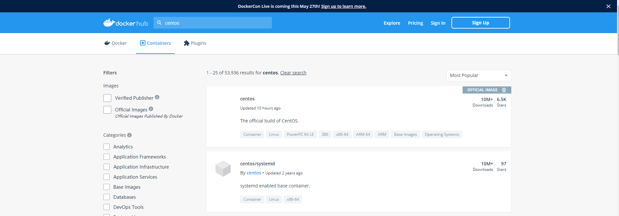
Task: Check the DevOps Tools category
Action: pyautogui.click(x=106, y=207)
